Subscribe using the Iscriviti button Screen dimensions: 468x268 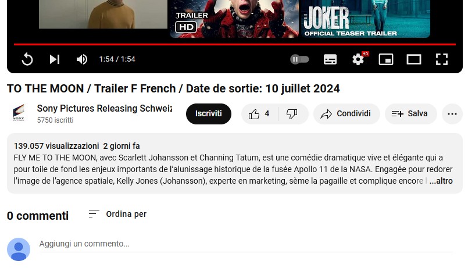pyautogui.click(x=209, y=114)
